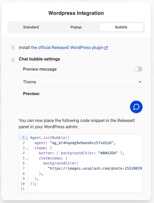
Task: Click the "#0042DA" color value in code
Action: [x=108, y=153]
